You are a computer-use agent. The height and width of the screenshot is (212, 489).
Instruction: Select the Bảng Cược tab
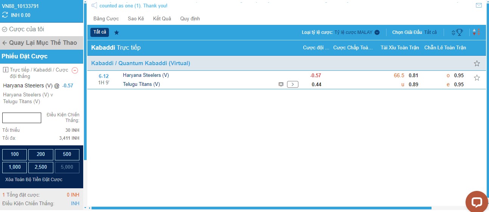(106, 18)
